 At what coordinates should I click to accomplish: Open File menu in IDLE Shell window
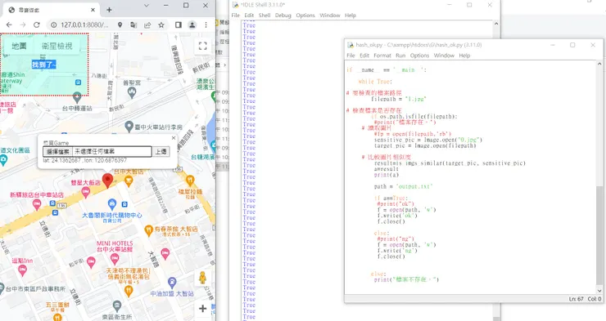click(235, 16)
